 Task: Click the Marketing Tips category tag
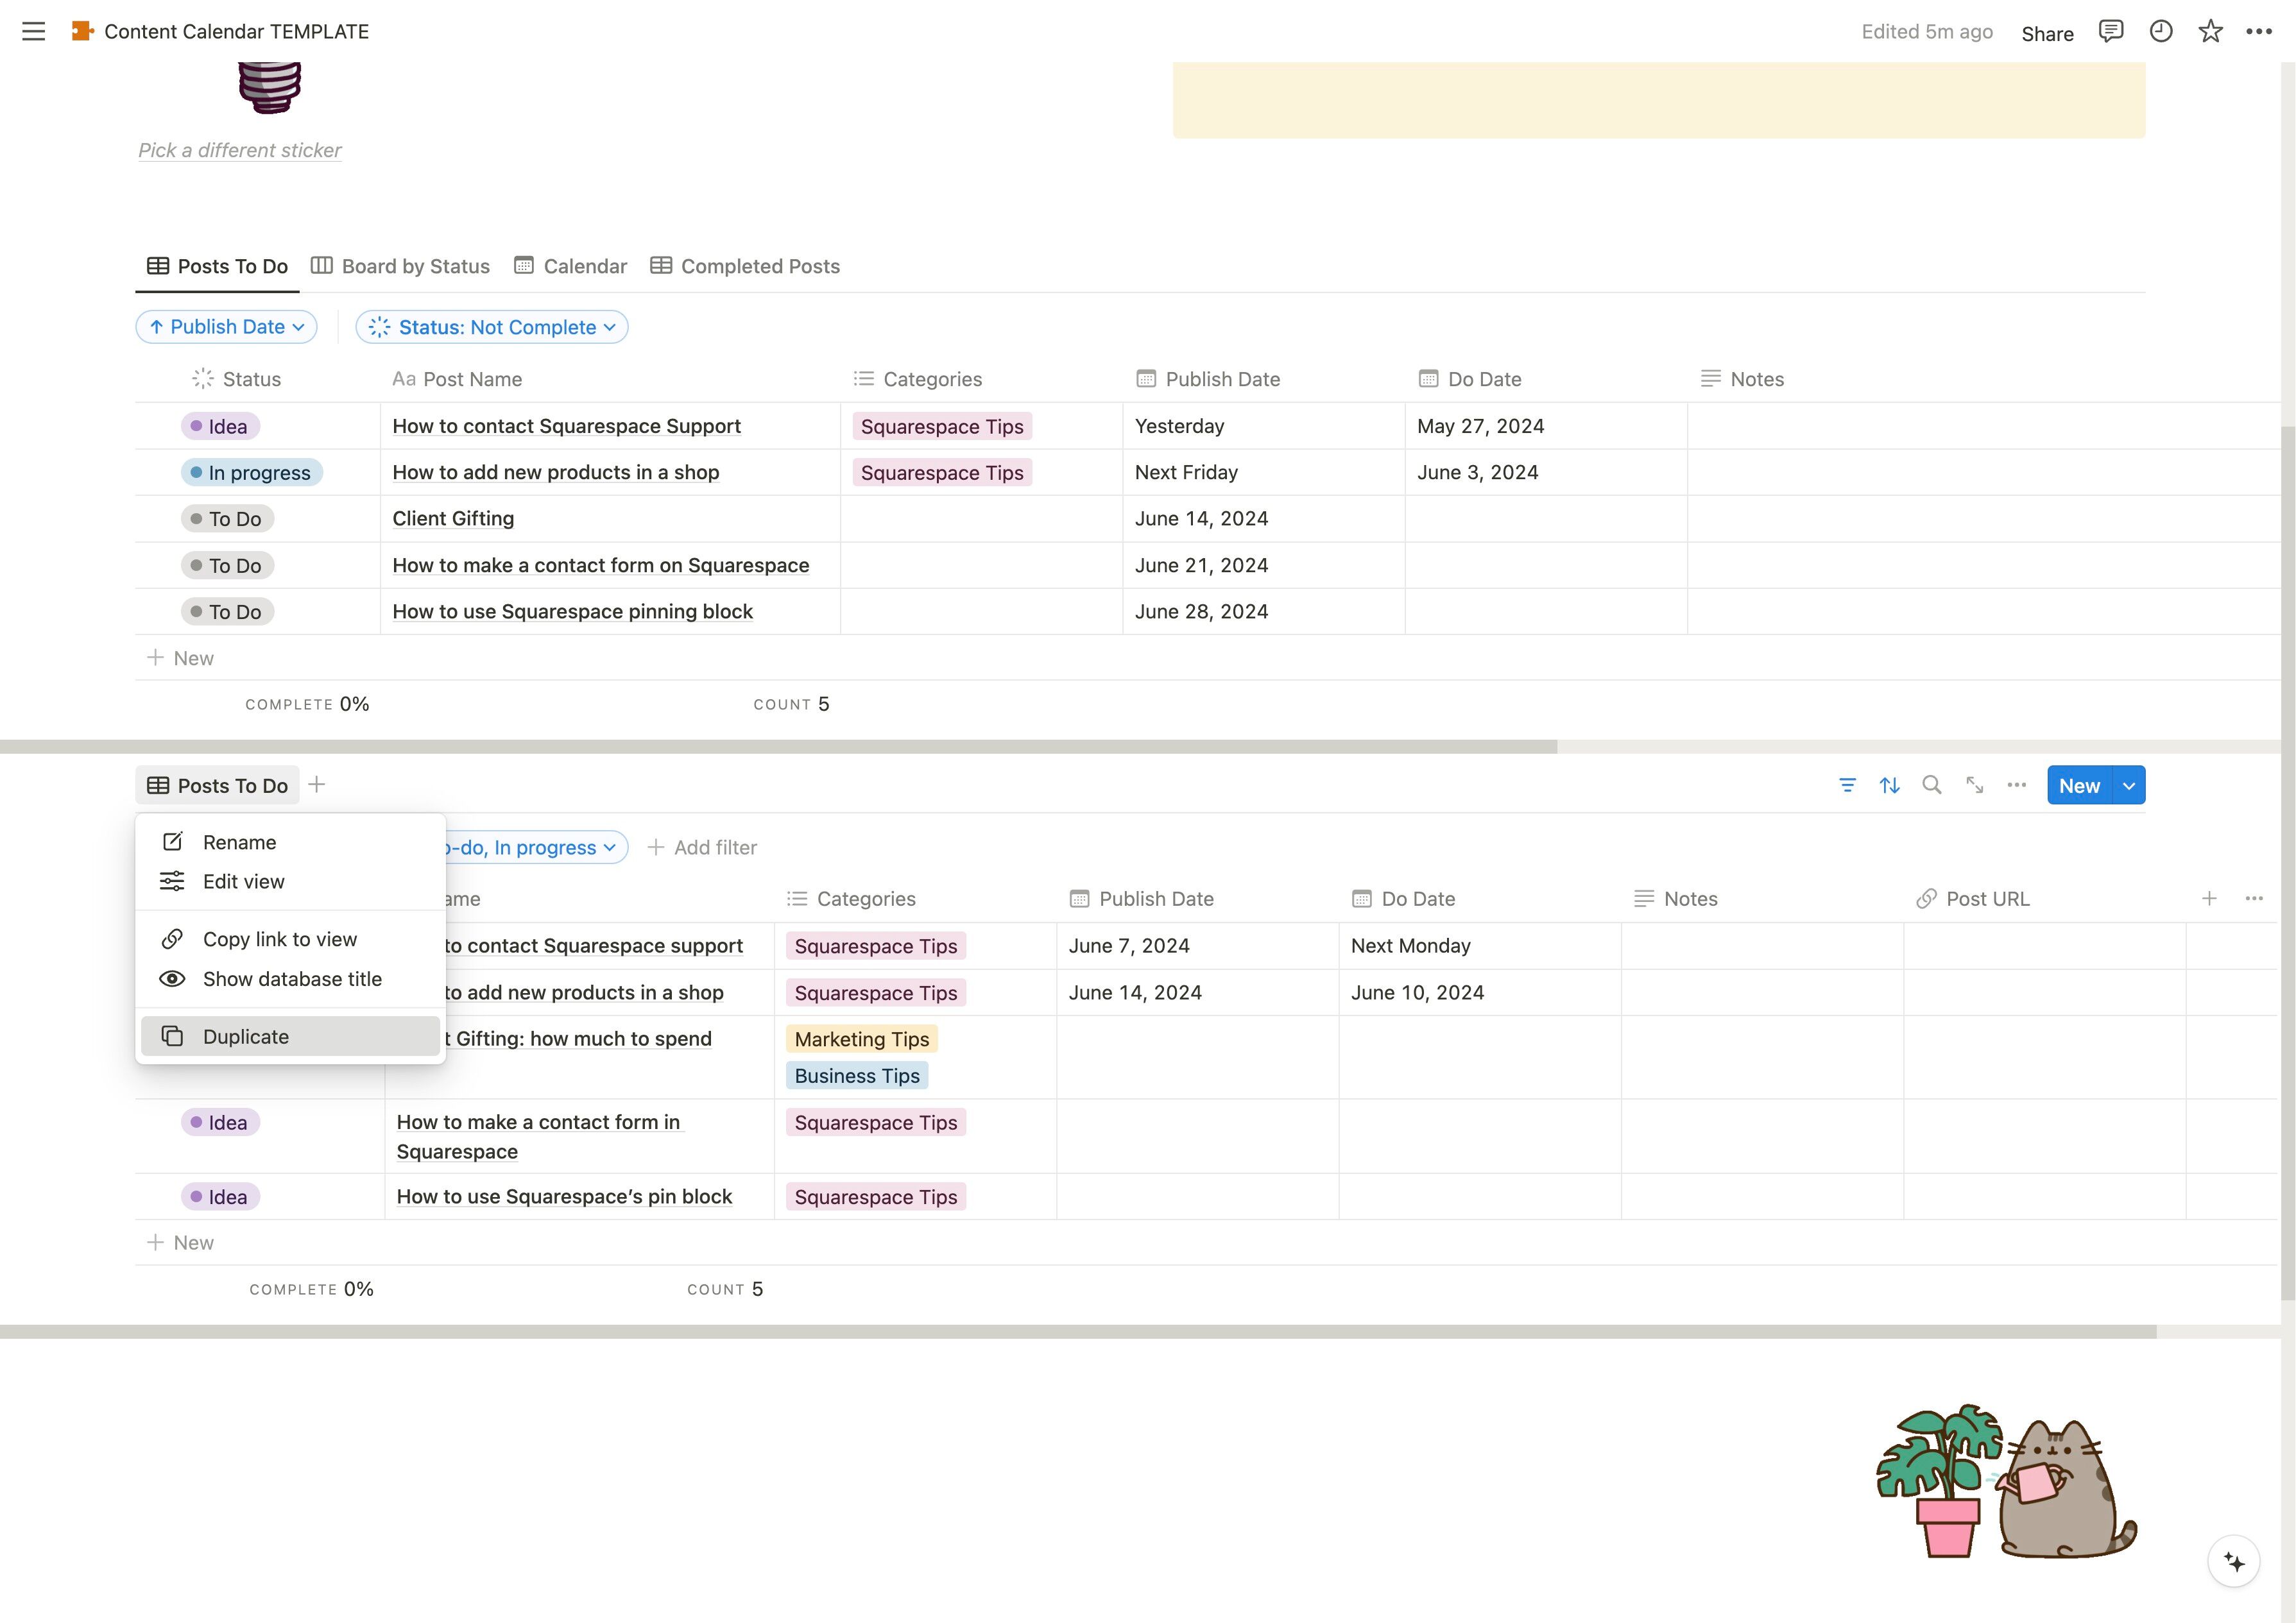[861, 1039]
